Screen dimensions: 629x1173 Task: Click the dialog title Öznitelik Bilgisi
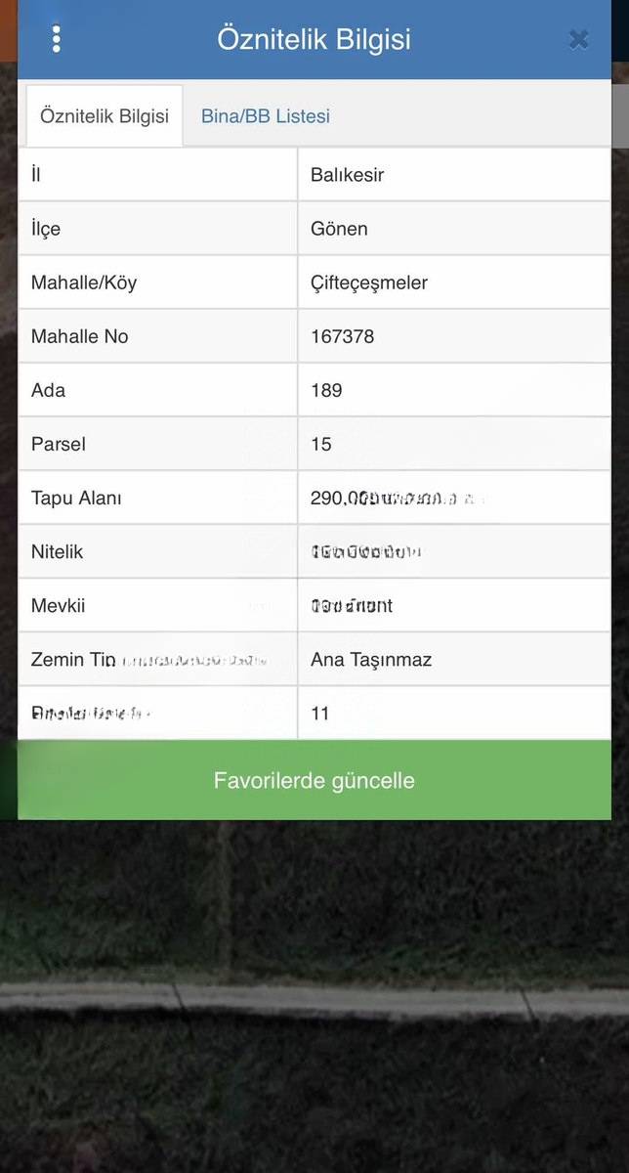[x=314, y=39]
